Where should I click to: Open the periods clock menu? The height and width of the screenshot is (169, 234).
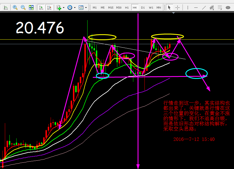click(x=70, y=7)
